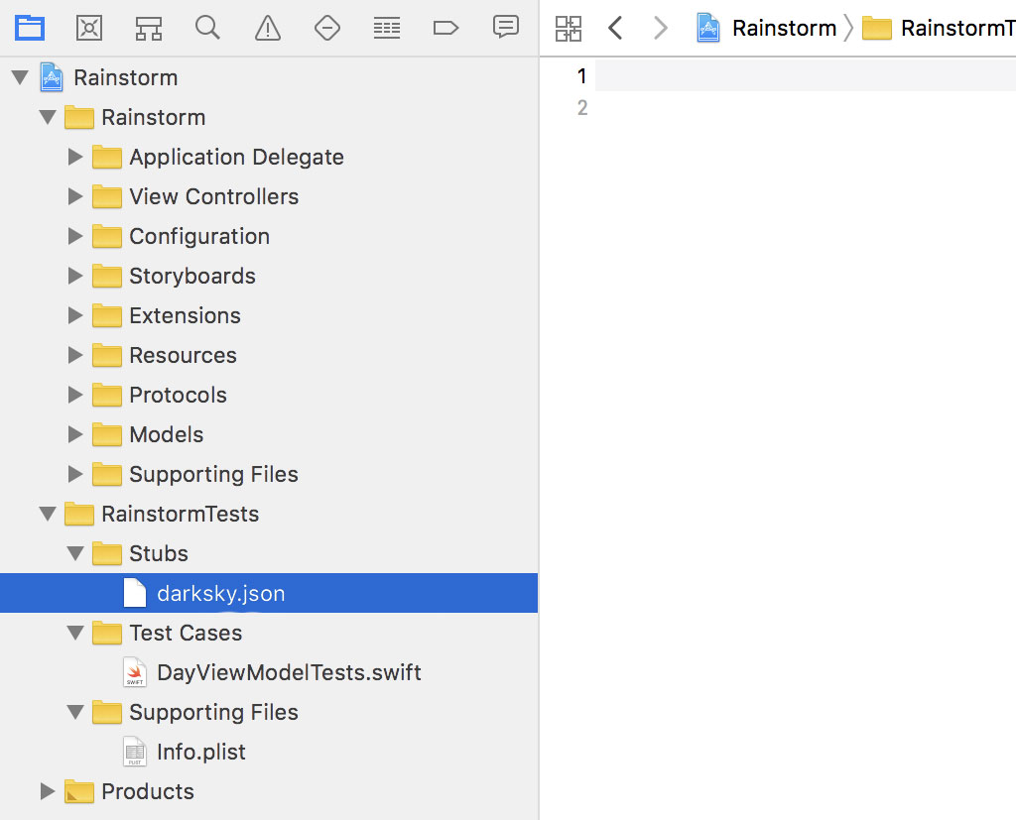
Task: Go back with the left chevron
Action: pos(615,28)
